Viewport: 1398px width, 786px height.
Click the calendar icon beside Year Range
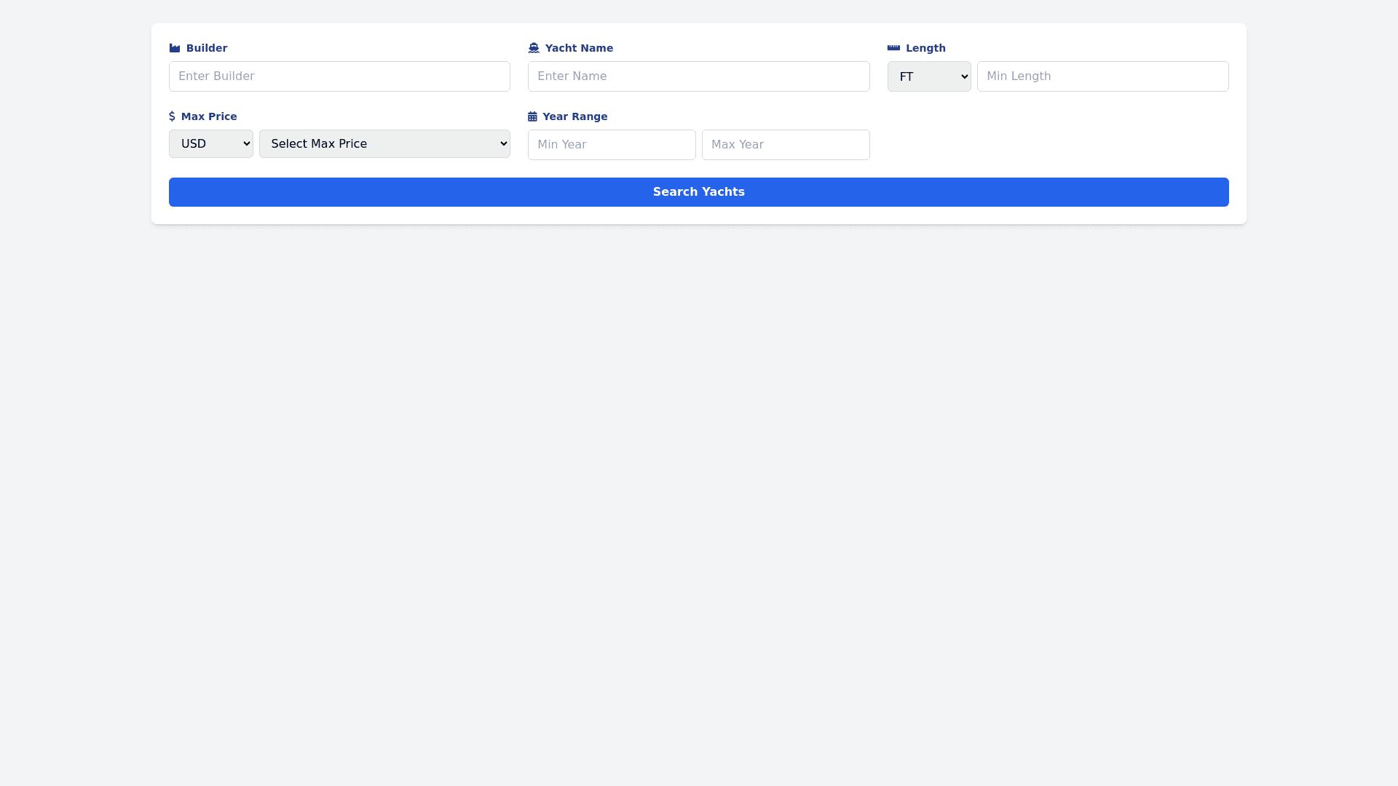click(532, 116)
